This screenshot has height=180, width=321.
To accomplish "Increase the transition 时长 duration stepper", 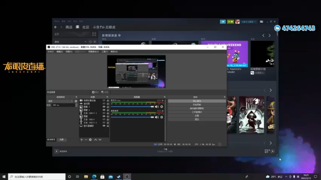I will 77,104.
